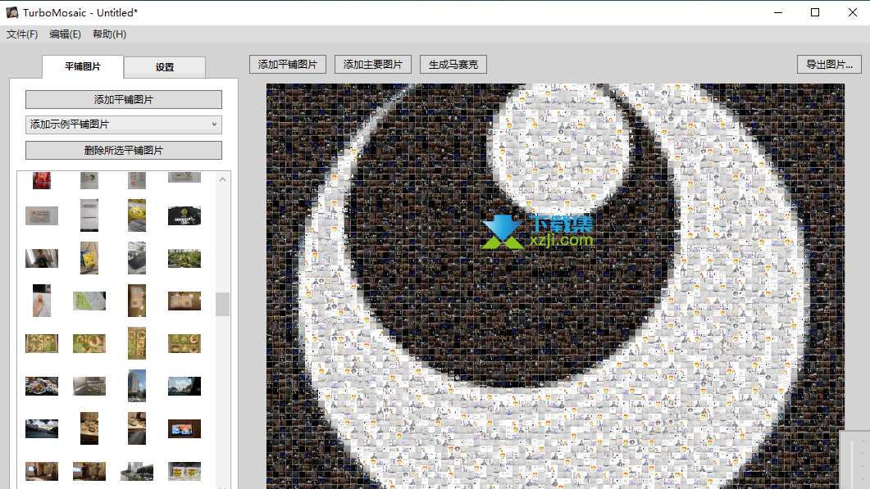This screenshot has width=870, height=489.
Task: Select the busy road with trees thumbnail
Action: click(x=137, y=471)
